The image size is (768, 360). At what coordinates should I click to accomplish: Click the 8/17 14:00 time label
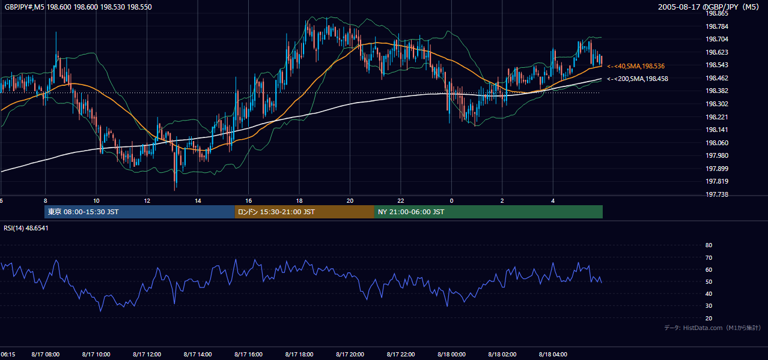(198, 354)
